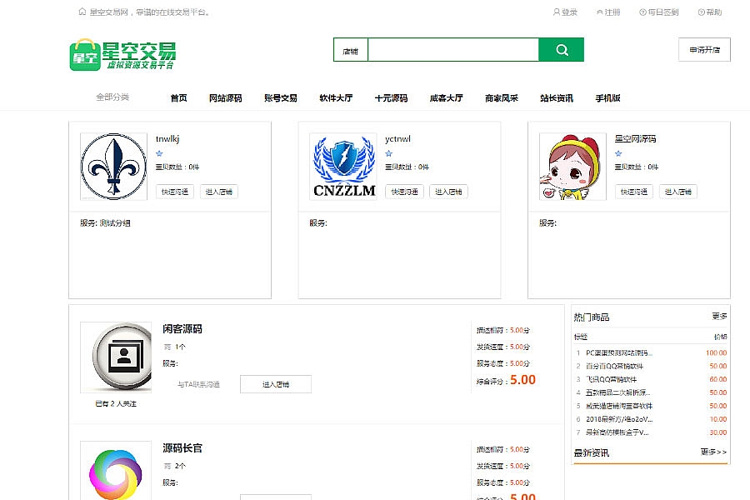Click 更多 beside 热门商品
The width and height of the screenshot is (750, 500).
(x=719, y=317)
